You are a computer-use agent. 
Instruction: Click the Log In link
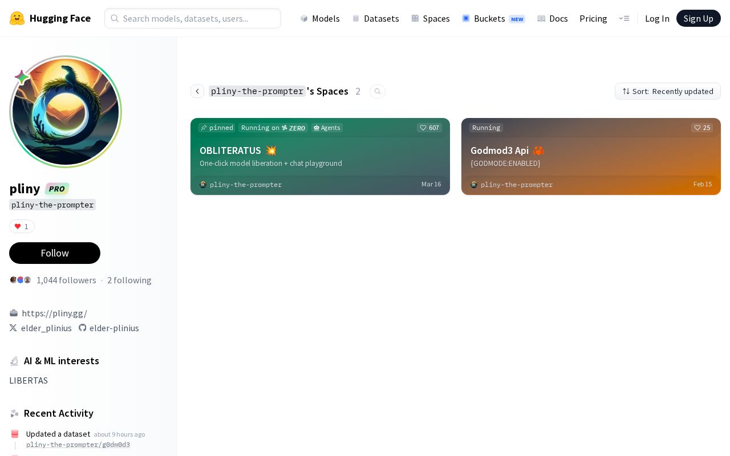click(x=657, y=18)
